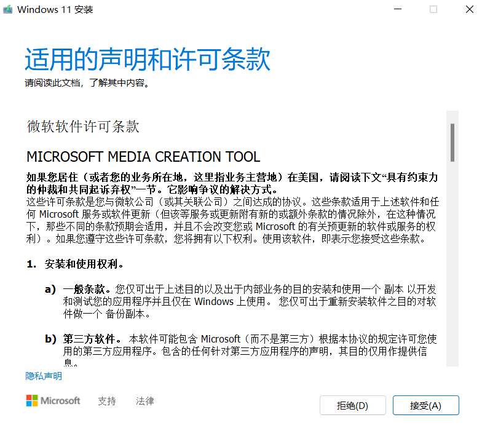Click the Microsoft logo at bottom left
The width and height of the screenshot is (482, 428).
(53, 401)
